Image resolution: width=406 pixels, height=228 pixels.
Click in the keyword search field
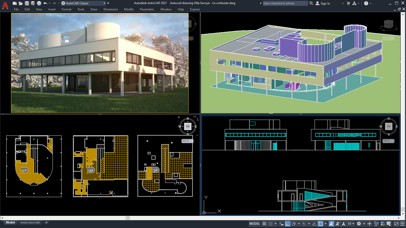(285, 3)
